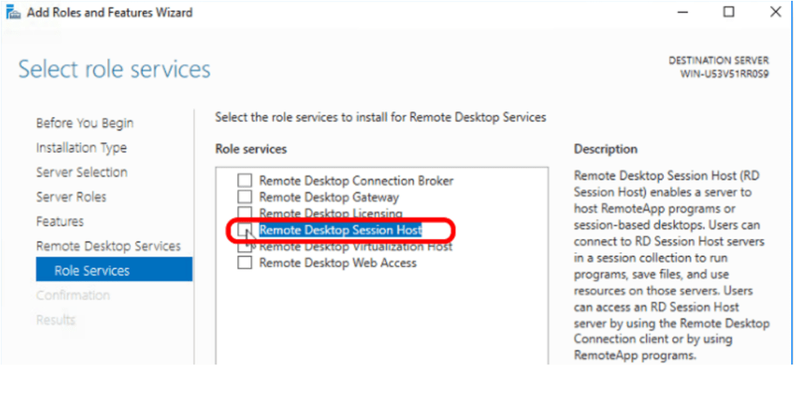Go to Before You Begin step
Screen dimensions: 799x394
click(x=84, y=123)
